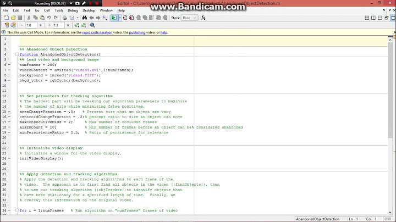Open the Debug menu

coord(73,10)
